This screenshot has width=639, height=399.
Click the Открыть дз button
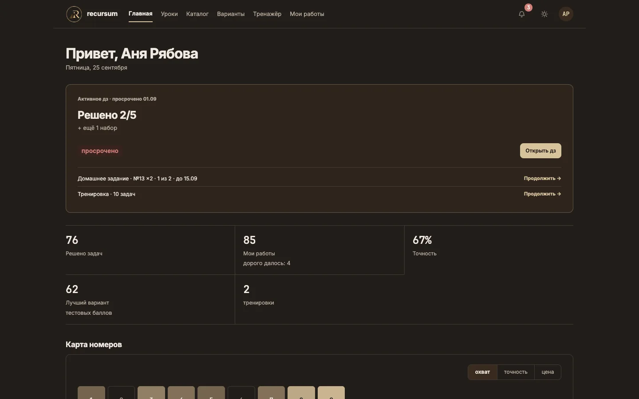[x=540, y=151]
